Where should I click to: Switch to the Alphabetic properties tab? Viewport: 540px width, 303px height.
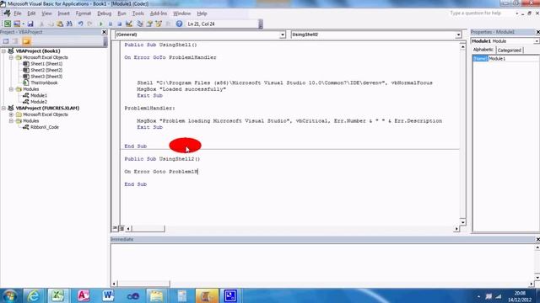(483, 50)
